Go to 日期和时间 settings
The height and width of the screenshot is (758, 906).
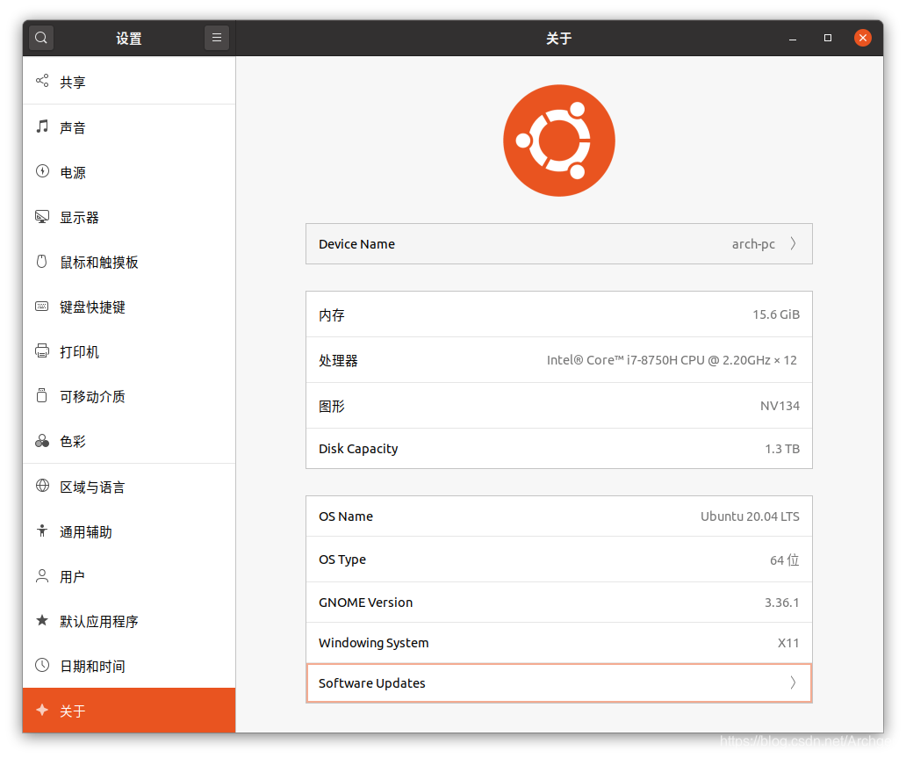pos(129,666)
